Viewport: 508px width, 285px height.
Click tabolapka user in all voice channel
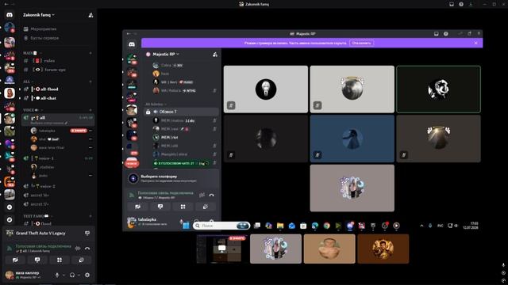pos(47,131)
